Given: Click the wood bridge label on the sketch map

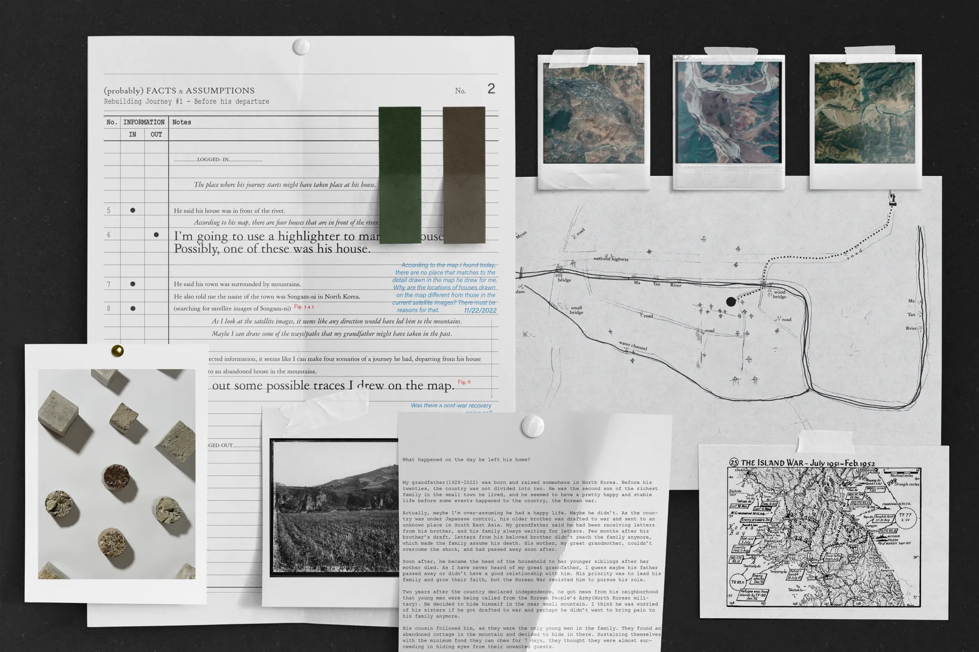Looking at the screenshot, I should [x=779, y=294].
